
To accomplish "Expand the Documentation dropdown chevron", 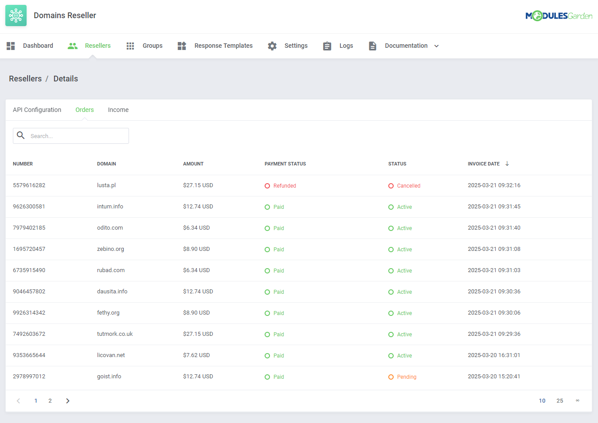I will click(437, 46).
